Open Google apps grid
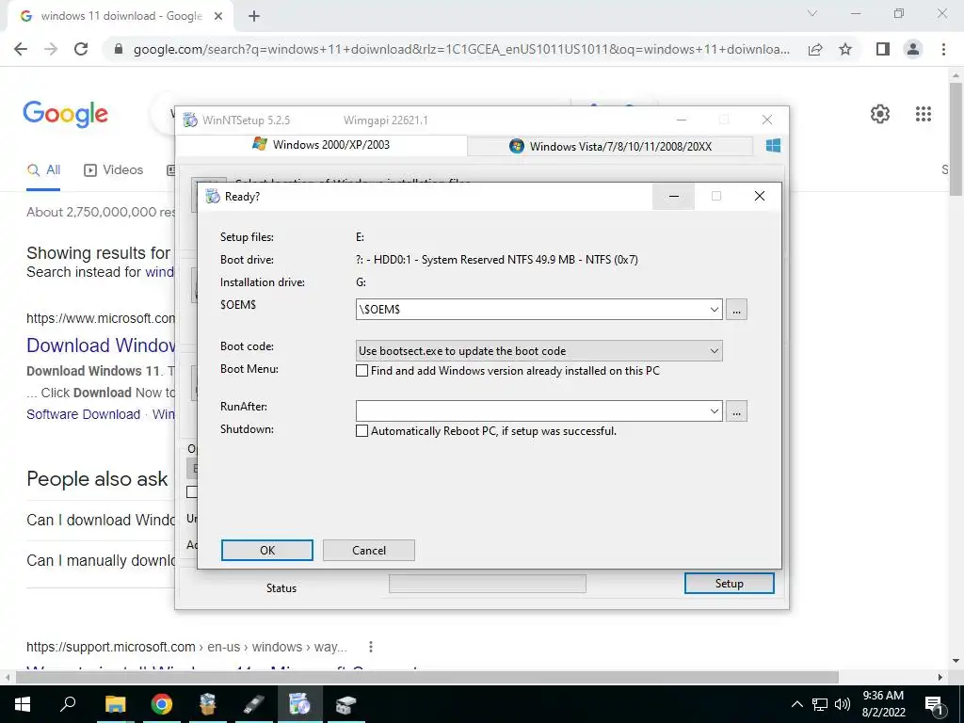Screen dimensions: 964x723 (x=923, y=114)
